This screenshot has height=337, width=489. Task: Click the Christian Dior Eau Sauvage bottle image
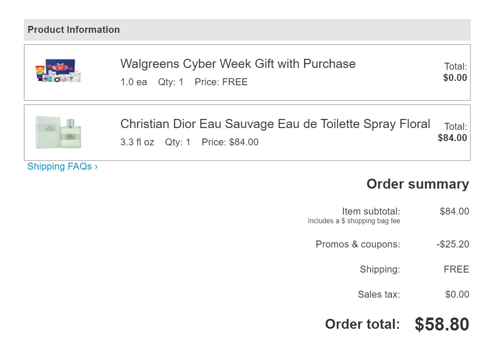[58, 132]
